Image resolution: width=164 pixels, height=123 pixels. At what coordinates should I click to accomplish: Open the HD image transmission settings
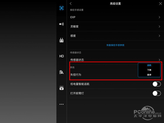point(61,56)
